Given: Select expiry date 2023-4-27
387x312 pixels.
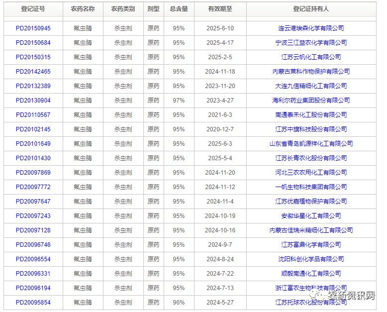Looking at the screenshot, I should [x=220, y=101].
